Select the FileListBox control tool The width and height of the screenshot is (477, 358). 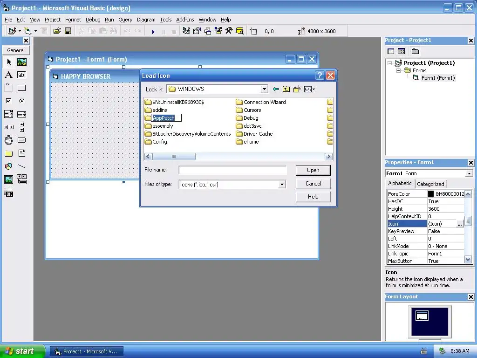pyautogui.click(x=21, y=153)
